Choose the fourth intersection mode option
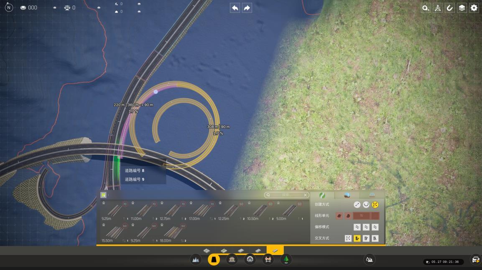The width and height of the screenshot is (482, 270). [x=375, y=238]
